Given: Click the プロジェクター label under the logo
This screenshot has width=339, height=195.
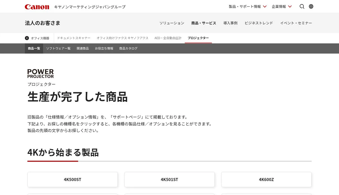Looking at the screenshot, I should coord(41,84).
